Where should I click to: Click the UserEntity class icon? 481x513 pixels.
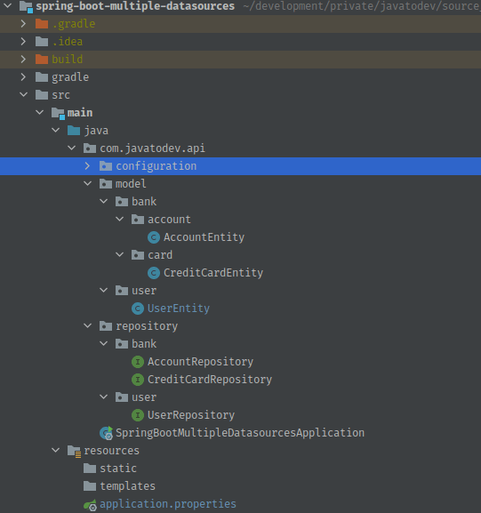click(138, 309)
